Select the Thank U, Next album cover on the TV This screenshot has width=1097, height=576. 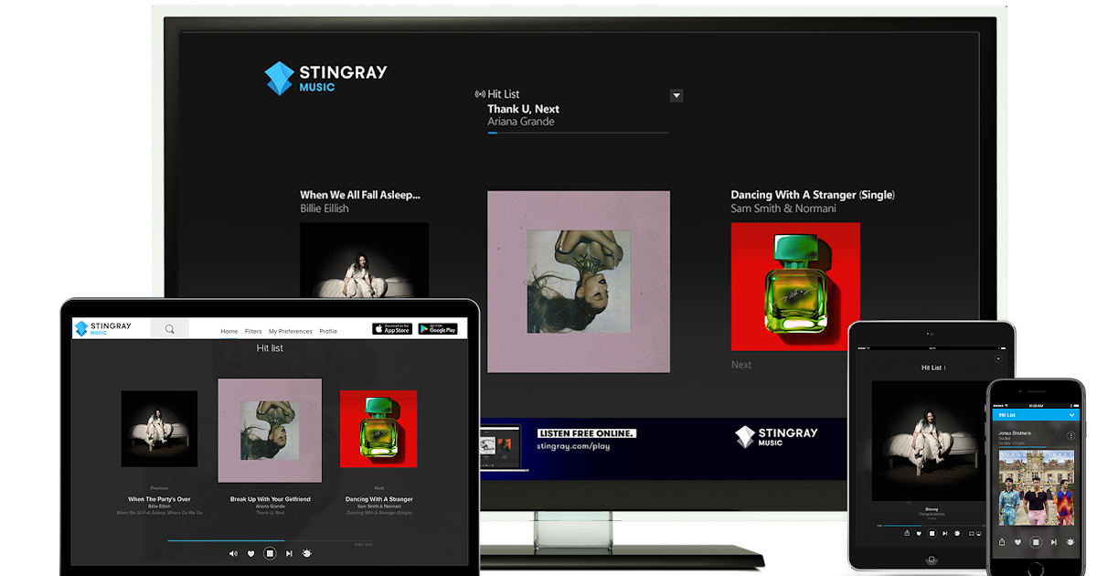coord(578,281)
